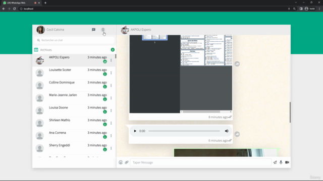The width and height of the screenshot is (323, 181).
Task: Click the localhost address bar
Action: (152, 9)
